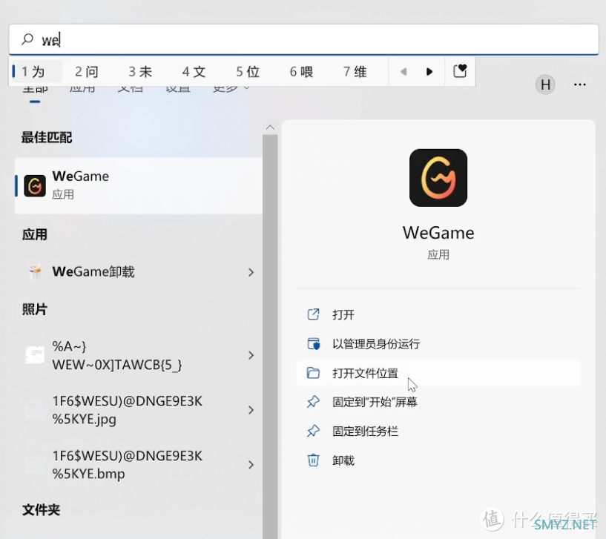Click the WeGame icon in best match
This screenshot has width=606, height=539.
tap(35, 185)
